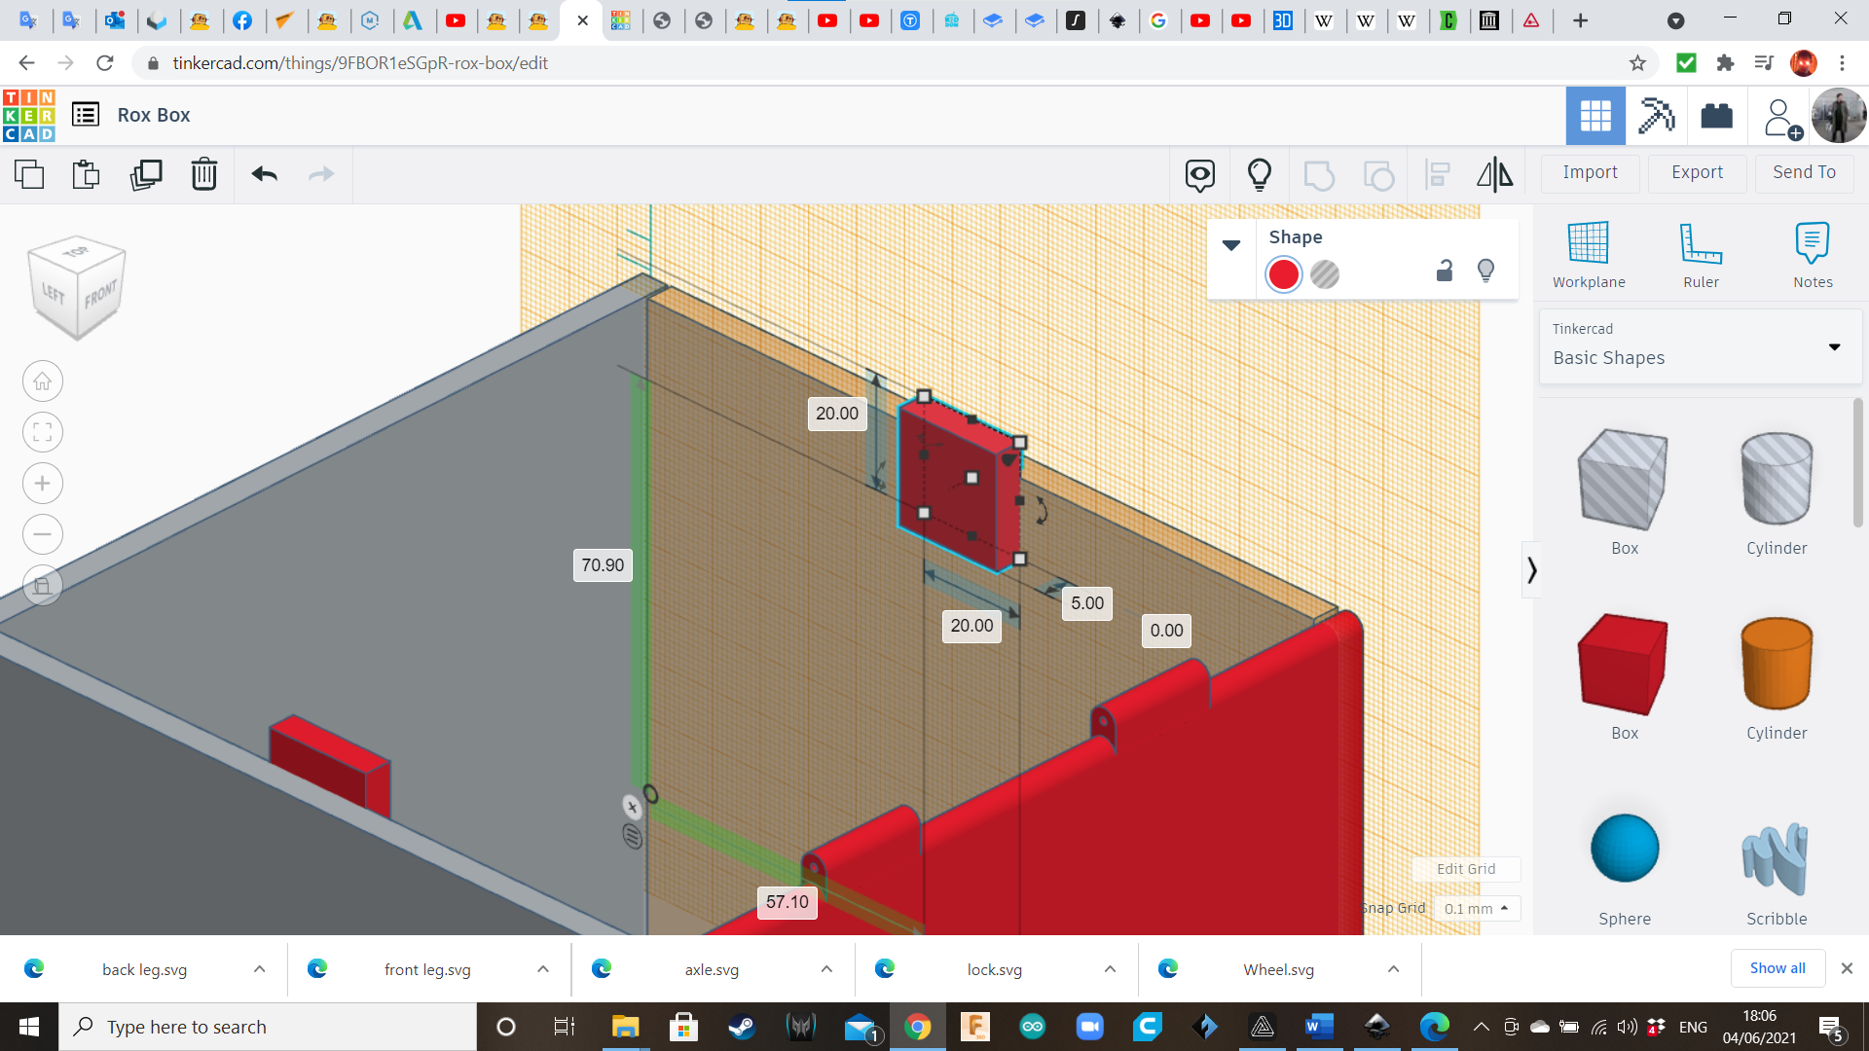Click the Export button
This screenshot has height=1051, width=1869.
tap(1697, 172)
